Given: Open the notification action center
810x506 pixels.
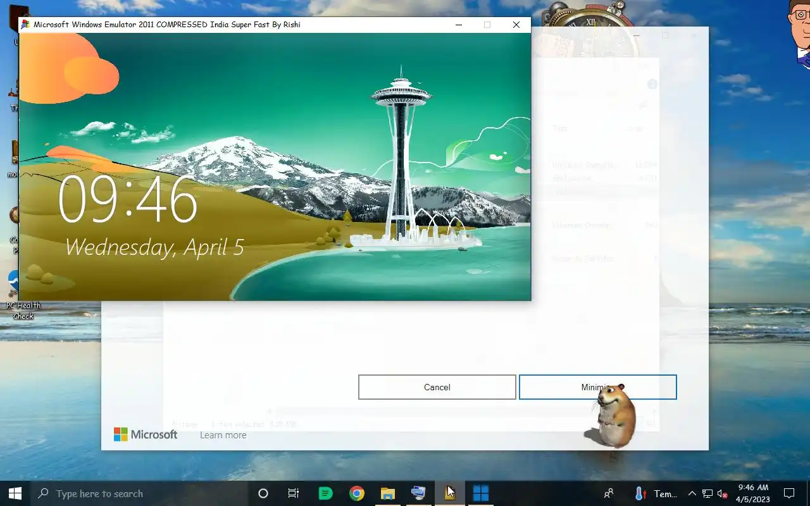Looking at the screenshot, I should tap(789, 493).
